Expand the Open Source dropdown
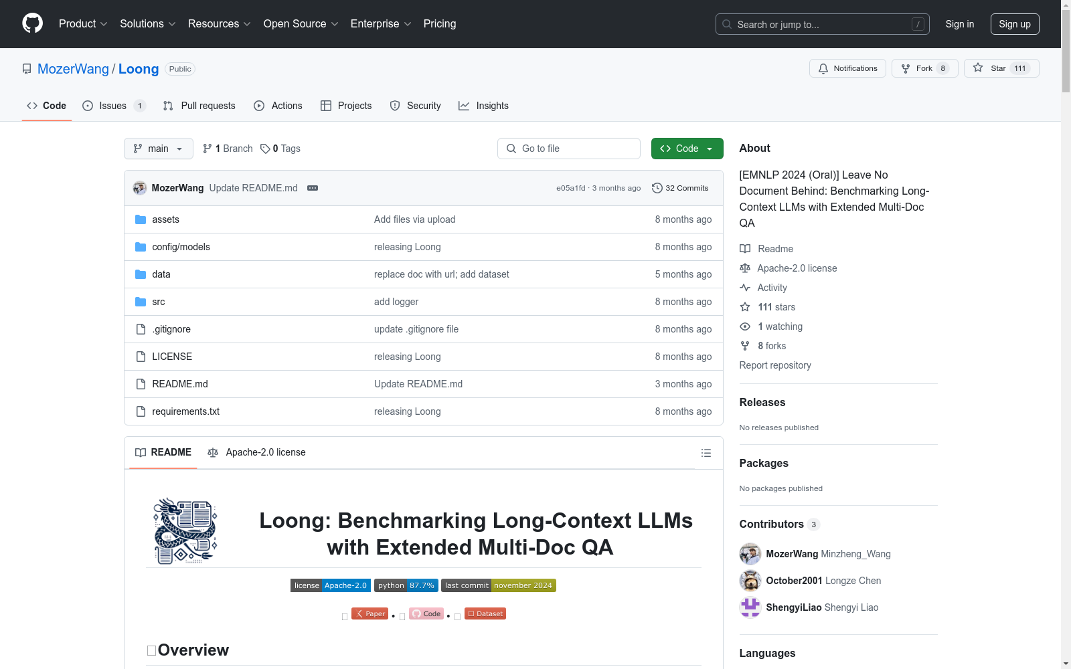 301,24
